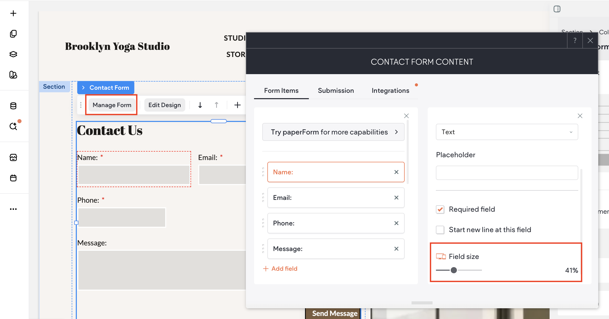The height and width of the screenshot is (319, 609).
Task: Switch to the Integrations tab
Action: 390,90
